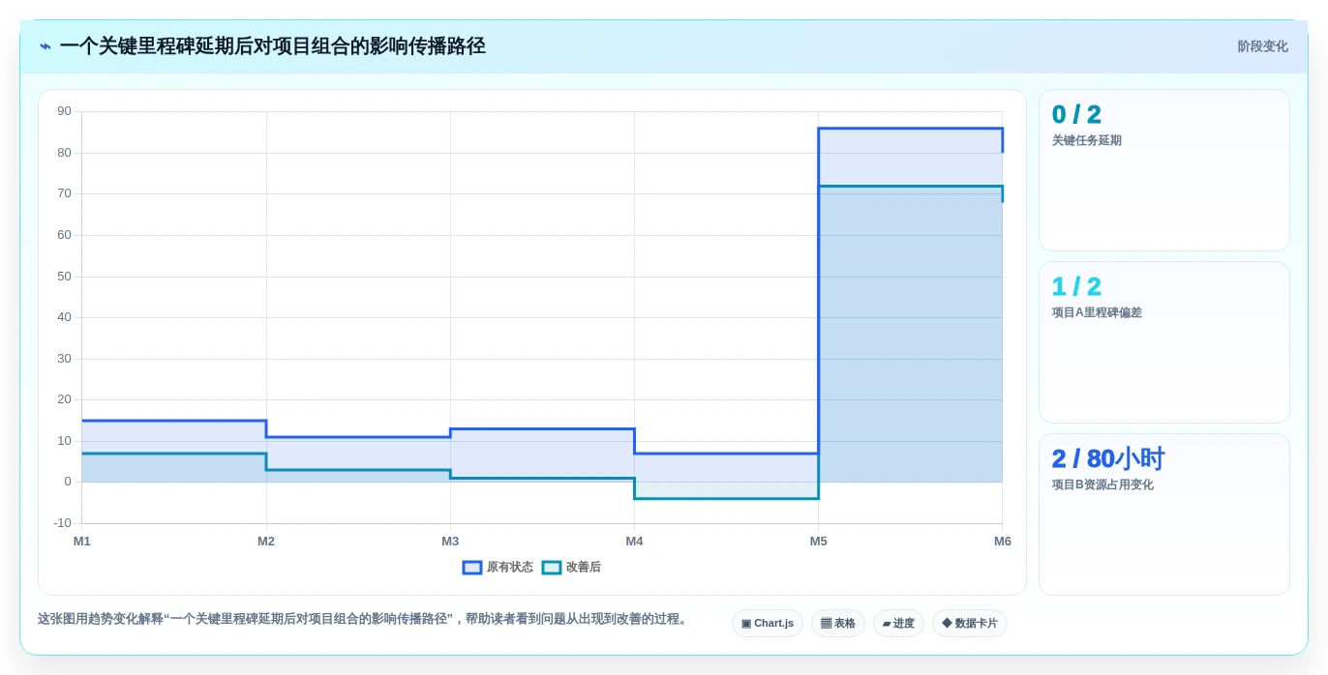
Task: Click the teal 改善后 legend swatch
Action: tap(552, 568)
